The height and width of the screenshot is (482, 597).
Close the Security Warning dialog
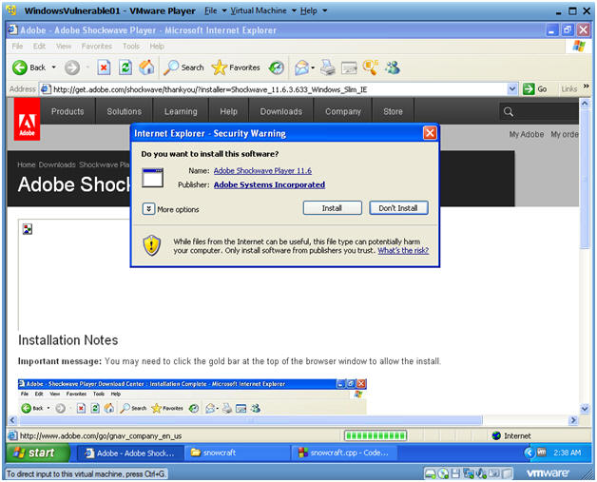click(x=430, y=133)
